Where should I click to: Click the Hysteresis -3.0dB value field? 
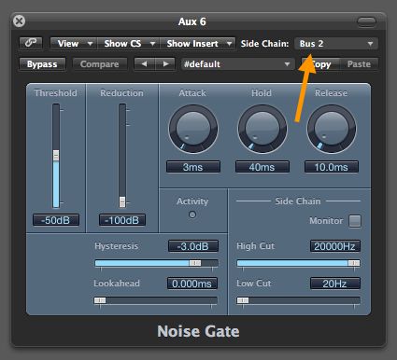pyautogui.click(x=193, y=246)
